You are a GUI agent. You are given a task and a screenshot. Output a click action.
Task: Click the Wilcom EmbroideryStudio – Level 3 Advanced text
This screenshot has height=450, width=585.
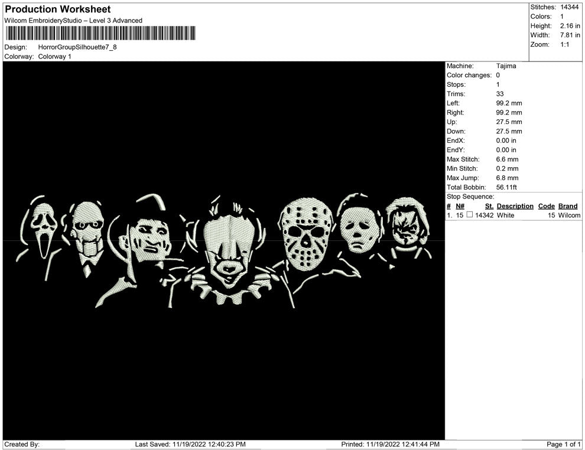click(x=73, y=21)
